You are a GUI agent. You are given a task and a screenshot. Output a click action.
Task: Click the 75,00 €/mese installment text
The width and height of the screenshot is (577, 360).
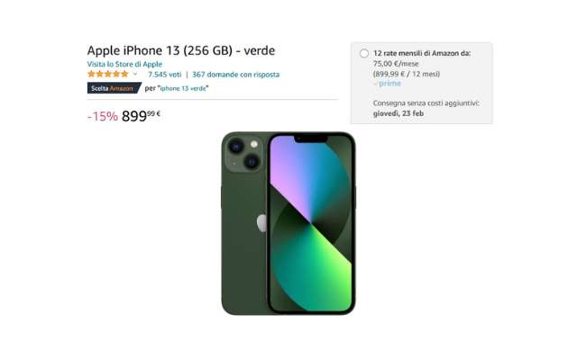point(396,64)
